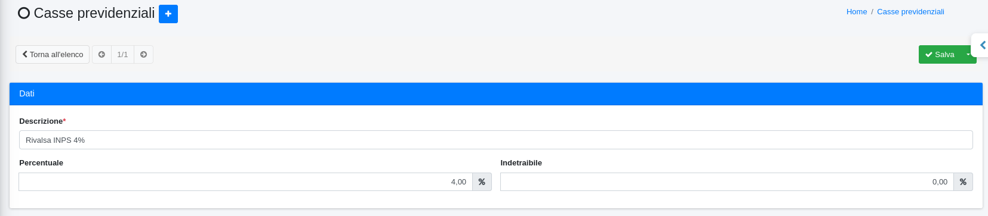Focus the Descrizione input field

(496, 140)
